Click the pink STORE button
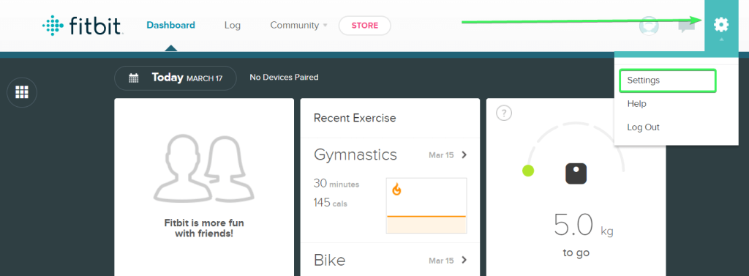This screenshot has height=276, width=749. pos(365,26)
